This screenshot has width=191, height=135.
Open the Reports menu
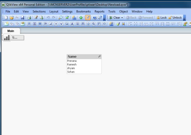point(100,11)
